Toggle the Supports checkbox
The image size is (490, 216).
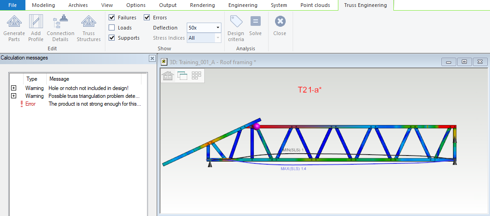112,38
